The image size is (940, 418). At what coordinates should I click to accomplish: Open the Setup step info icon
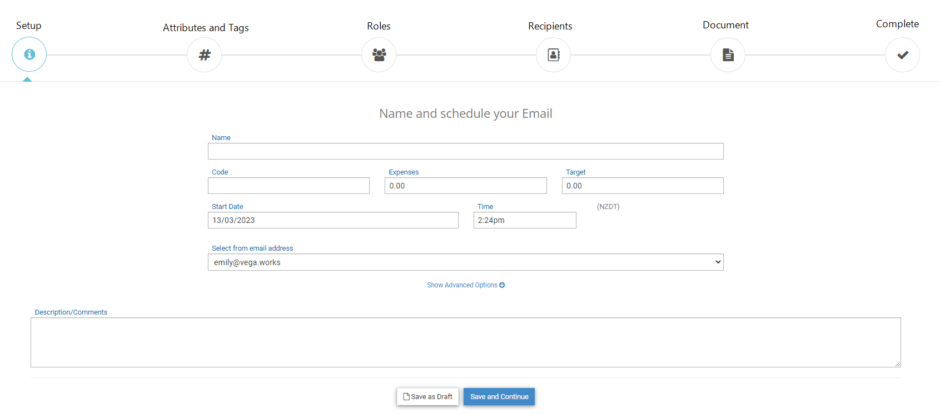click(x=29, y=54)
